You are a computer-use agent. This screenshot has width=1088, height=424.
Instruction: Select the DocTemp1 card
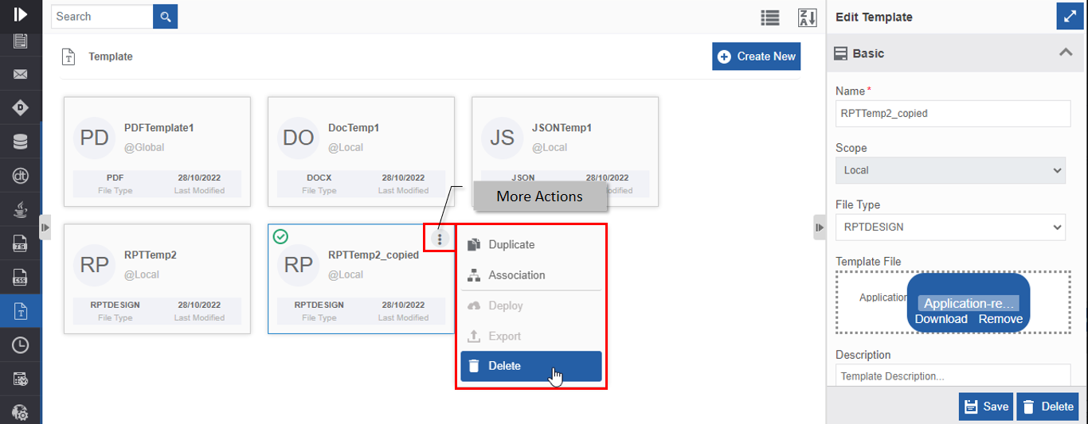coord(362,152)
